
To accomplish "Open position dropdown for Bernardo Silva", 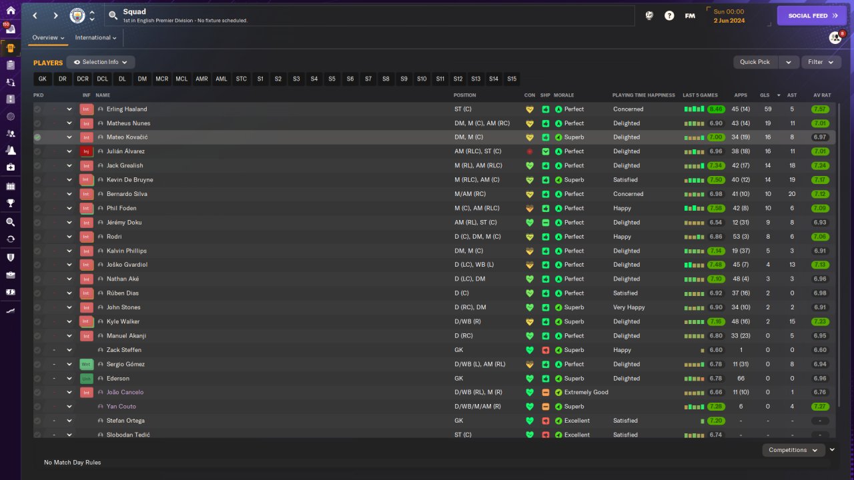I will pyautogui.click(x=69, y=194).
